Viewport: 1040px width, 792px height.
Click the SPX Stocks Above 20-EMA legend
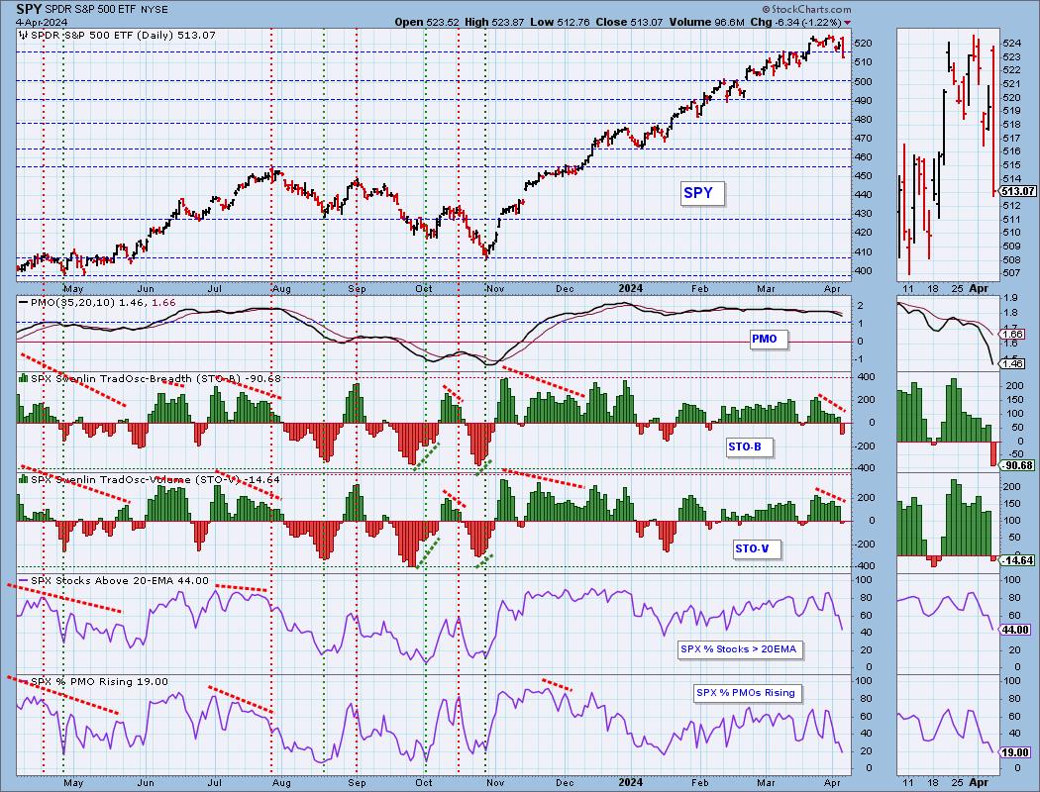pyautogui.click(x=114, y=581)
